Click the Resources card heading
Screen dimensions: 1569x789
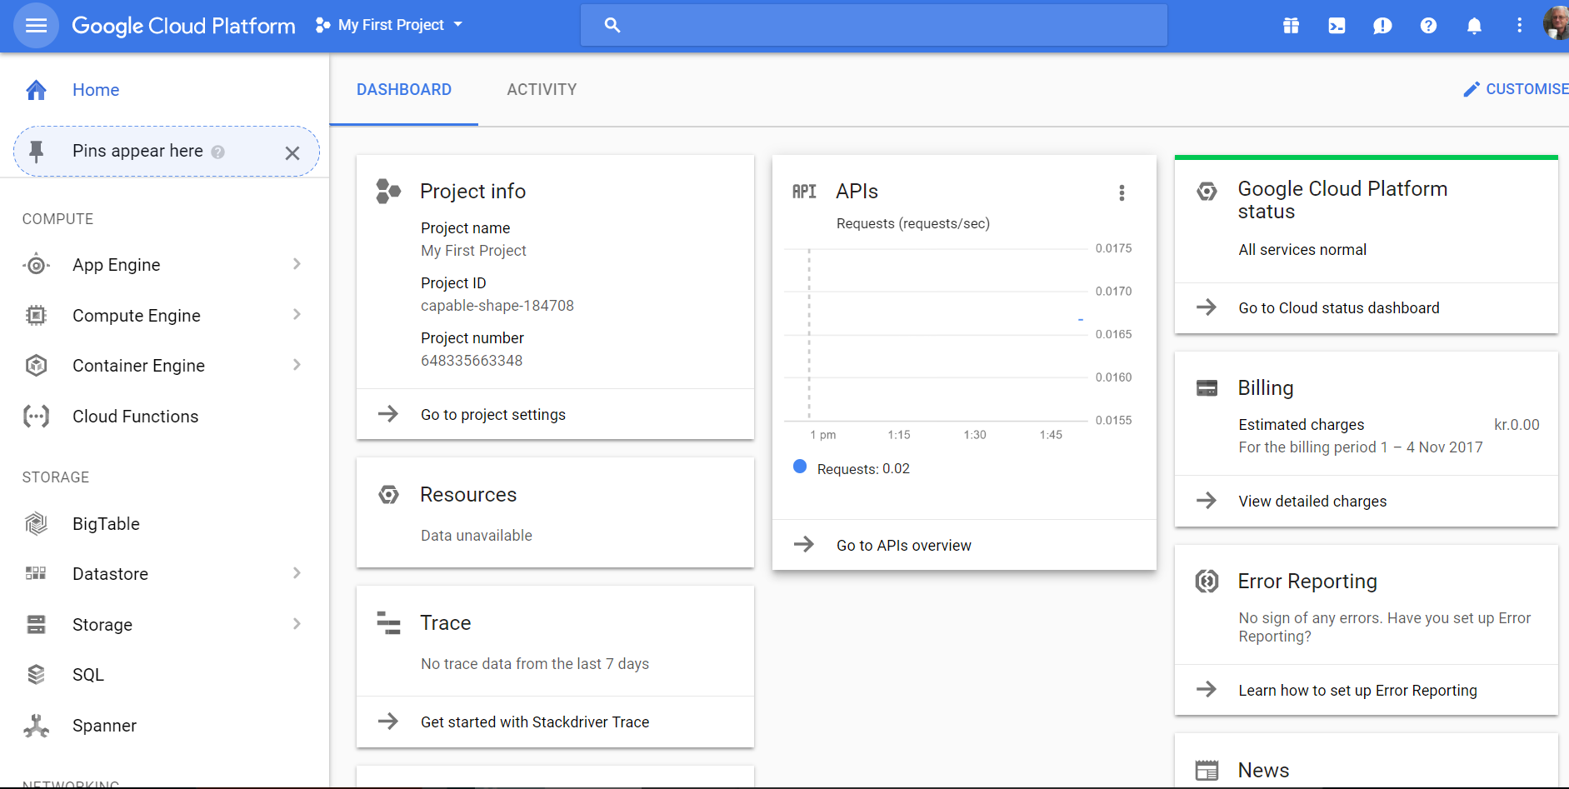pyautogui.click(x=468, y=495)
